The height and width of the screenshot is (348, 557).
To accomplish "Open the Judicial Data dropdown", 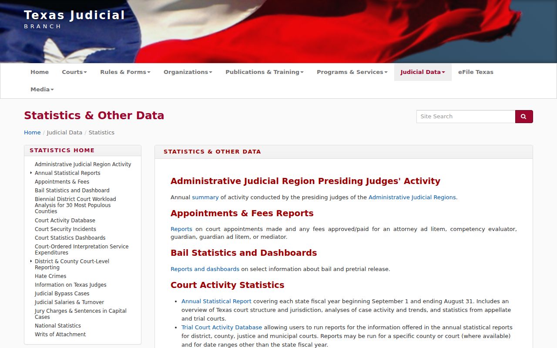I will (423, 72).
